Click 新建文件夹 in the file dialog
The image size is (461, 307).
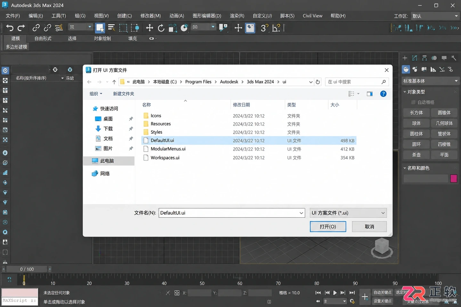point(124,94)
